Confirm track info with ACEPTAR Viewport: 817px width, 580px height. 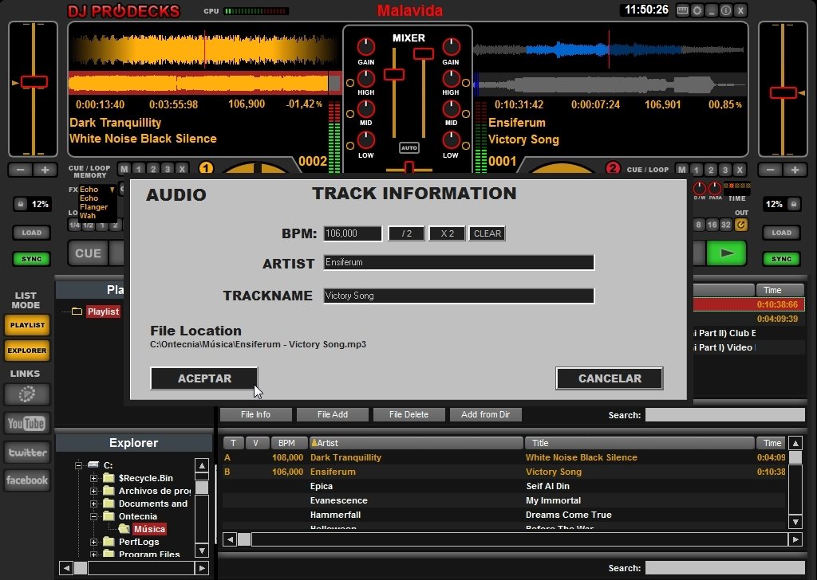point(204,378)
